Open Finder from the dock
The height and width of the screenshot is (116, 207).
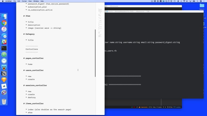(x=4, y=16)
